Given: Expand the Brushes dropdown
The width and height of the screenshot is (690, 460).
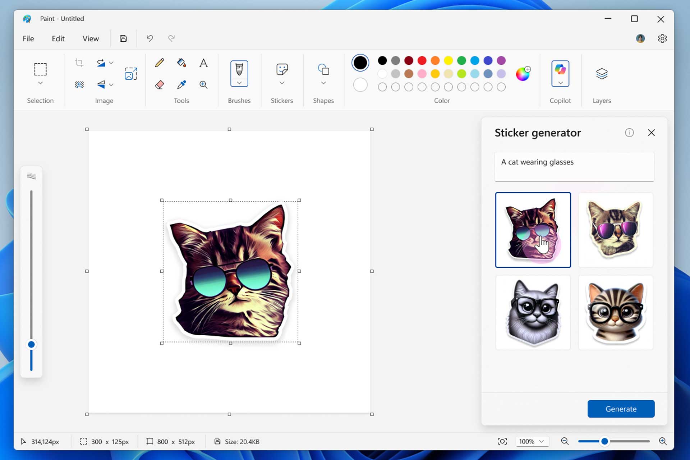Looking at the screenshot, I should click(x=239, y=83).
